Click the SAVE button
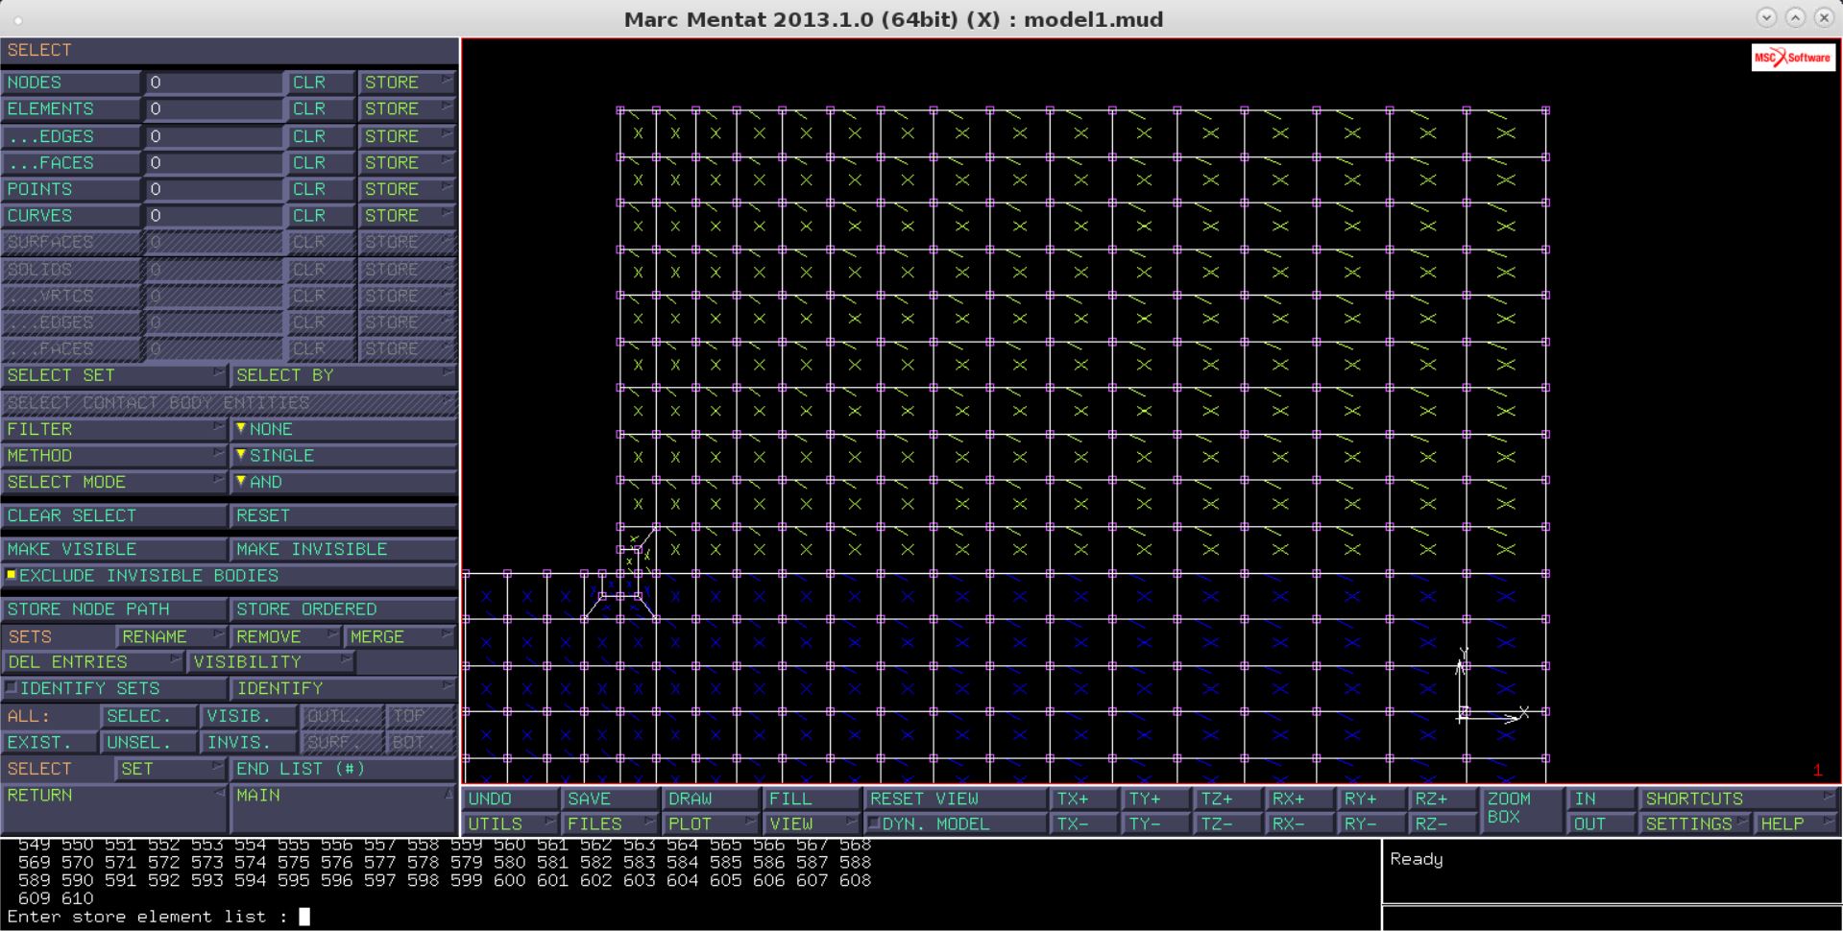Screen dimensions: 1843x931 610,799
